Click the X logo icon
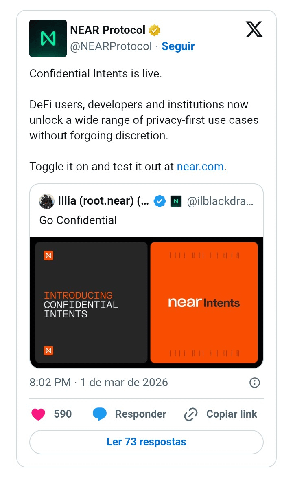 coord(254,30)
